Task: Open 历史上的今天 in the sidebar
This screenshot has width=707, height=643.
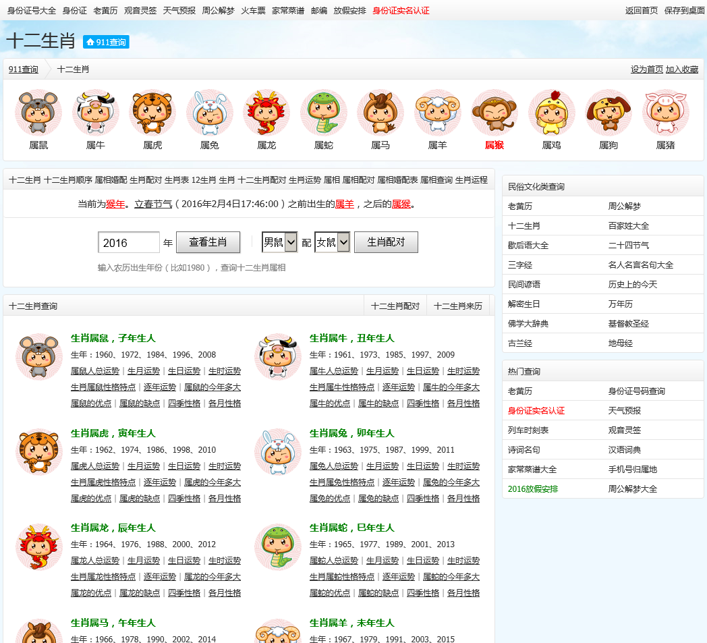Action: tap(632, 285)
